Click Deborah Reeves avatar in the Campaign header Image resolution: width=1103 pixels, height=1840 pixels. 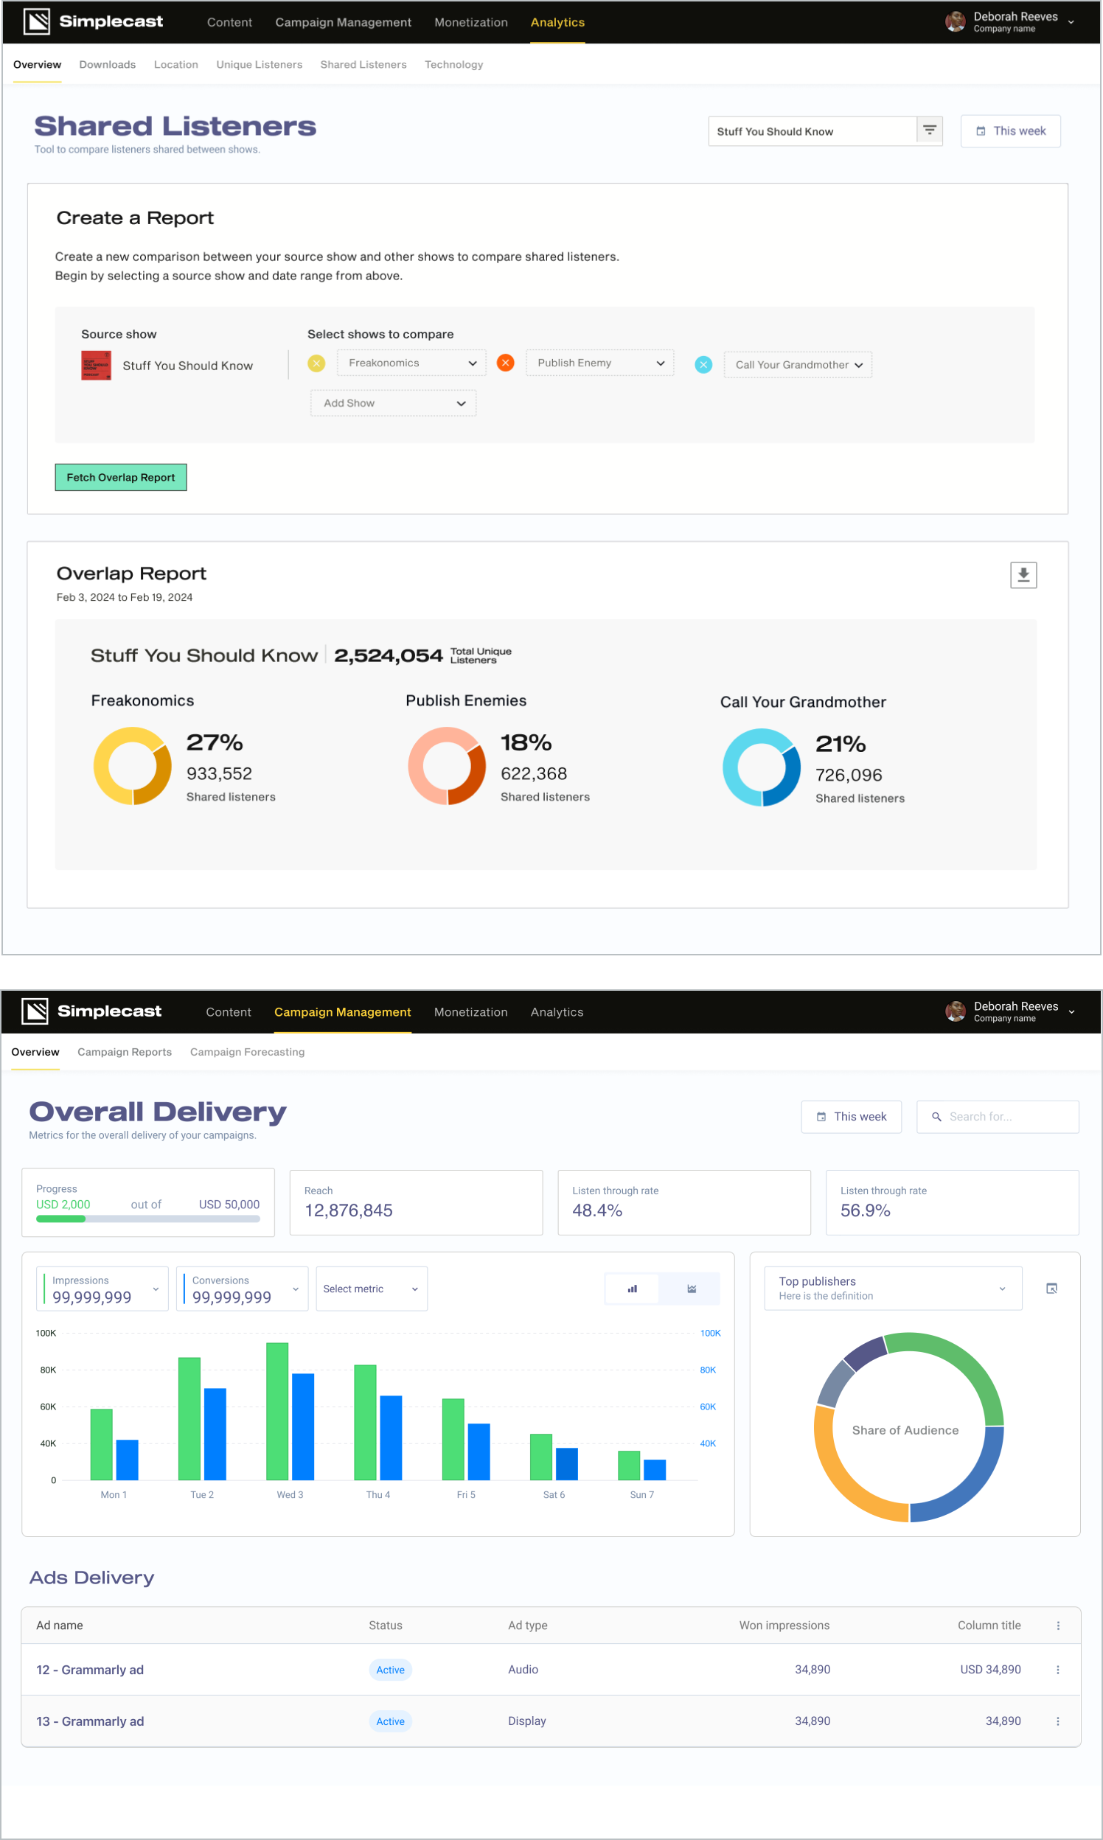(955, 1011)
